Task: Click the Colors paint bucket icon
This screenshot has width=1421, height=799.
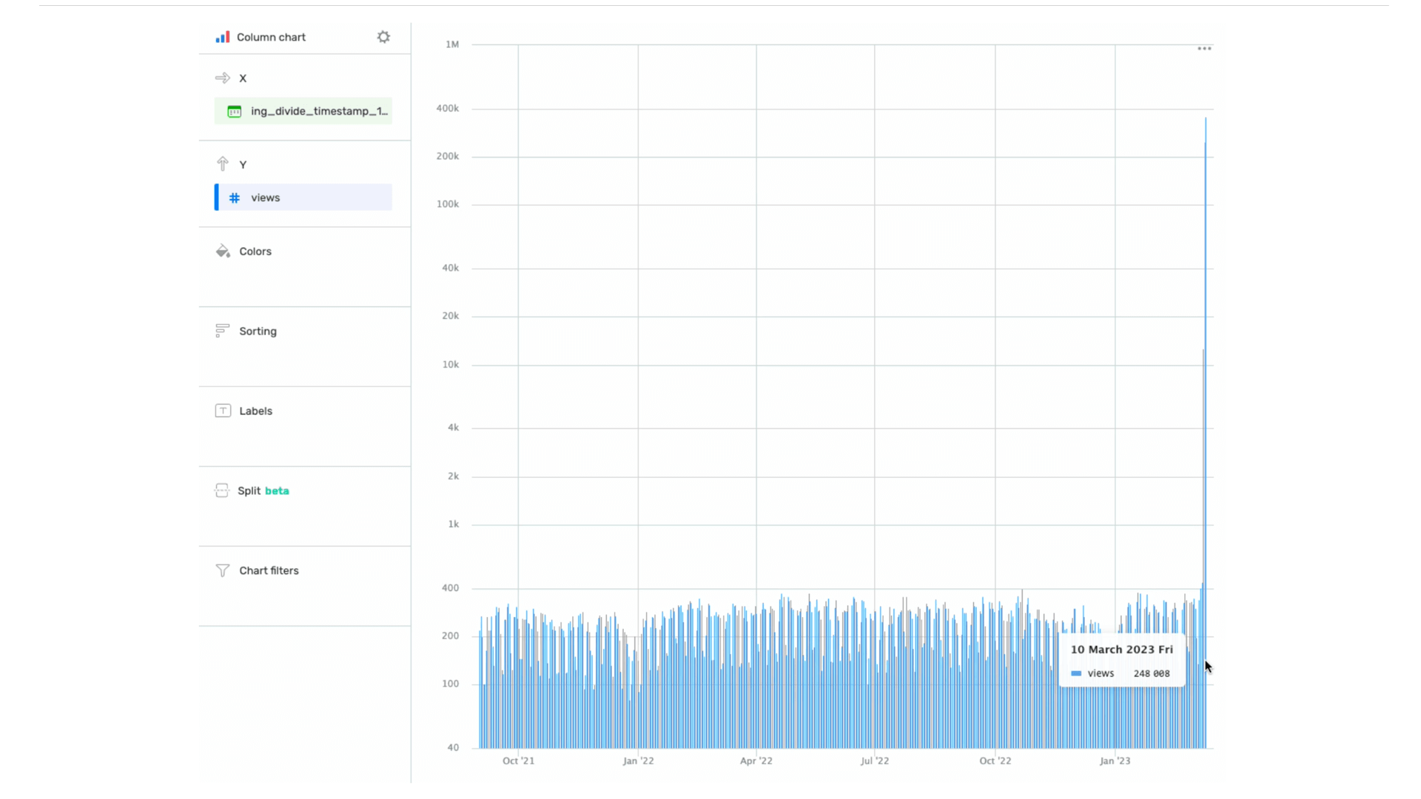Action: pos(223,251)
